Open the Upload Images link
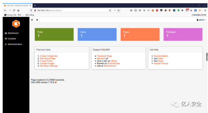208x113 pixels. 47,63
